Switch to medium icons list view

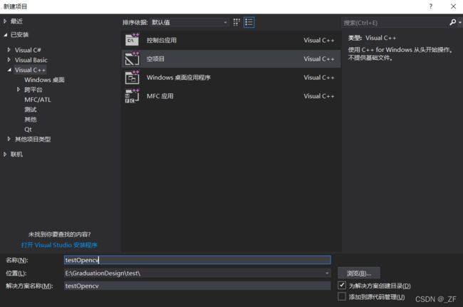tap(249, 22)
